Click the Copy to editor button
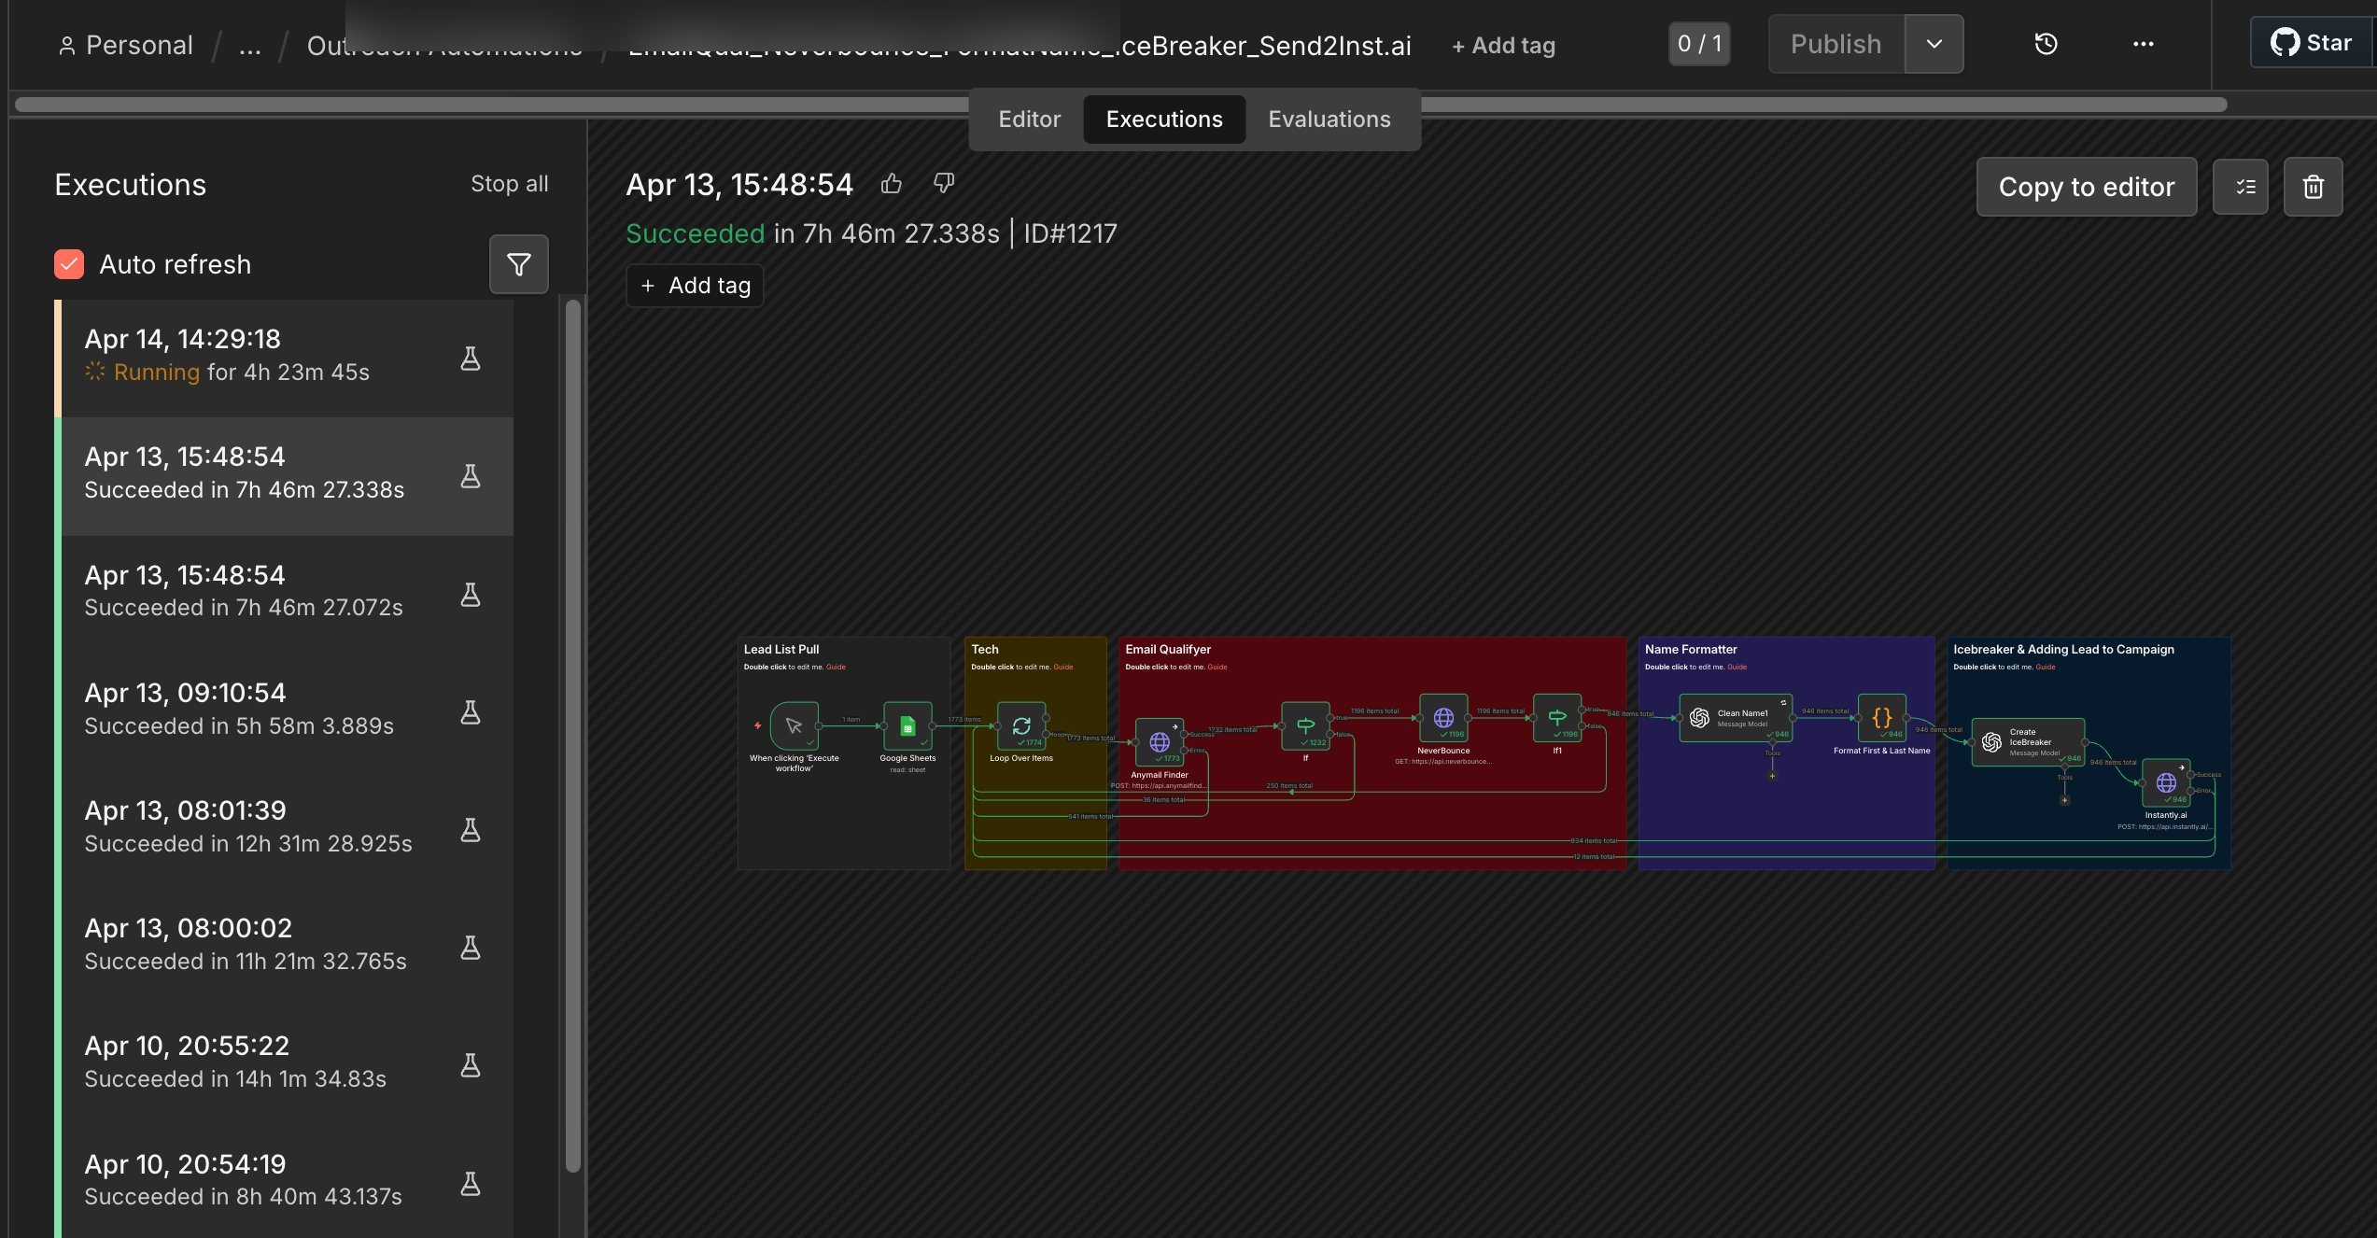The height and width of the screenshot is (1238, 2377). click(x=2086, y=187)
